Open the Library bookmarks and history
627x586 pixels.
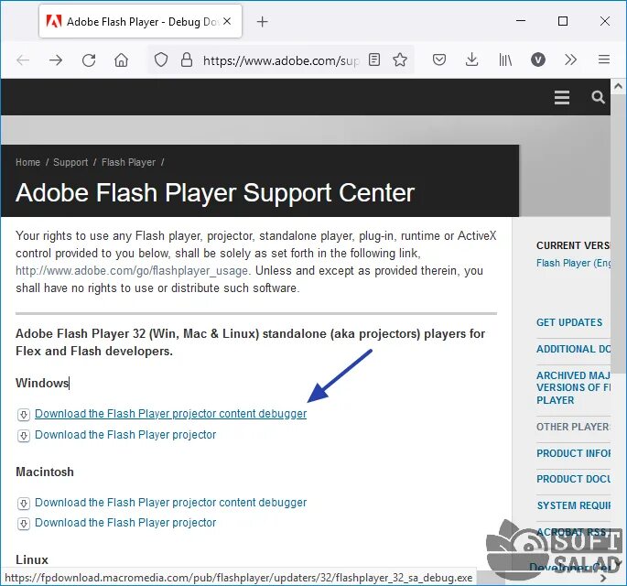[505, 60]
